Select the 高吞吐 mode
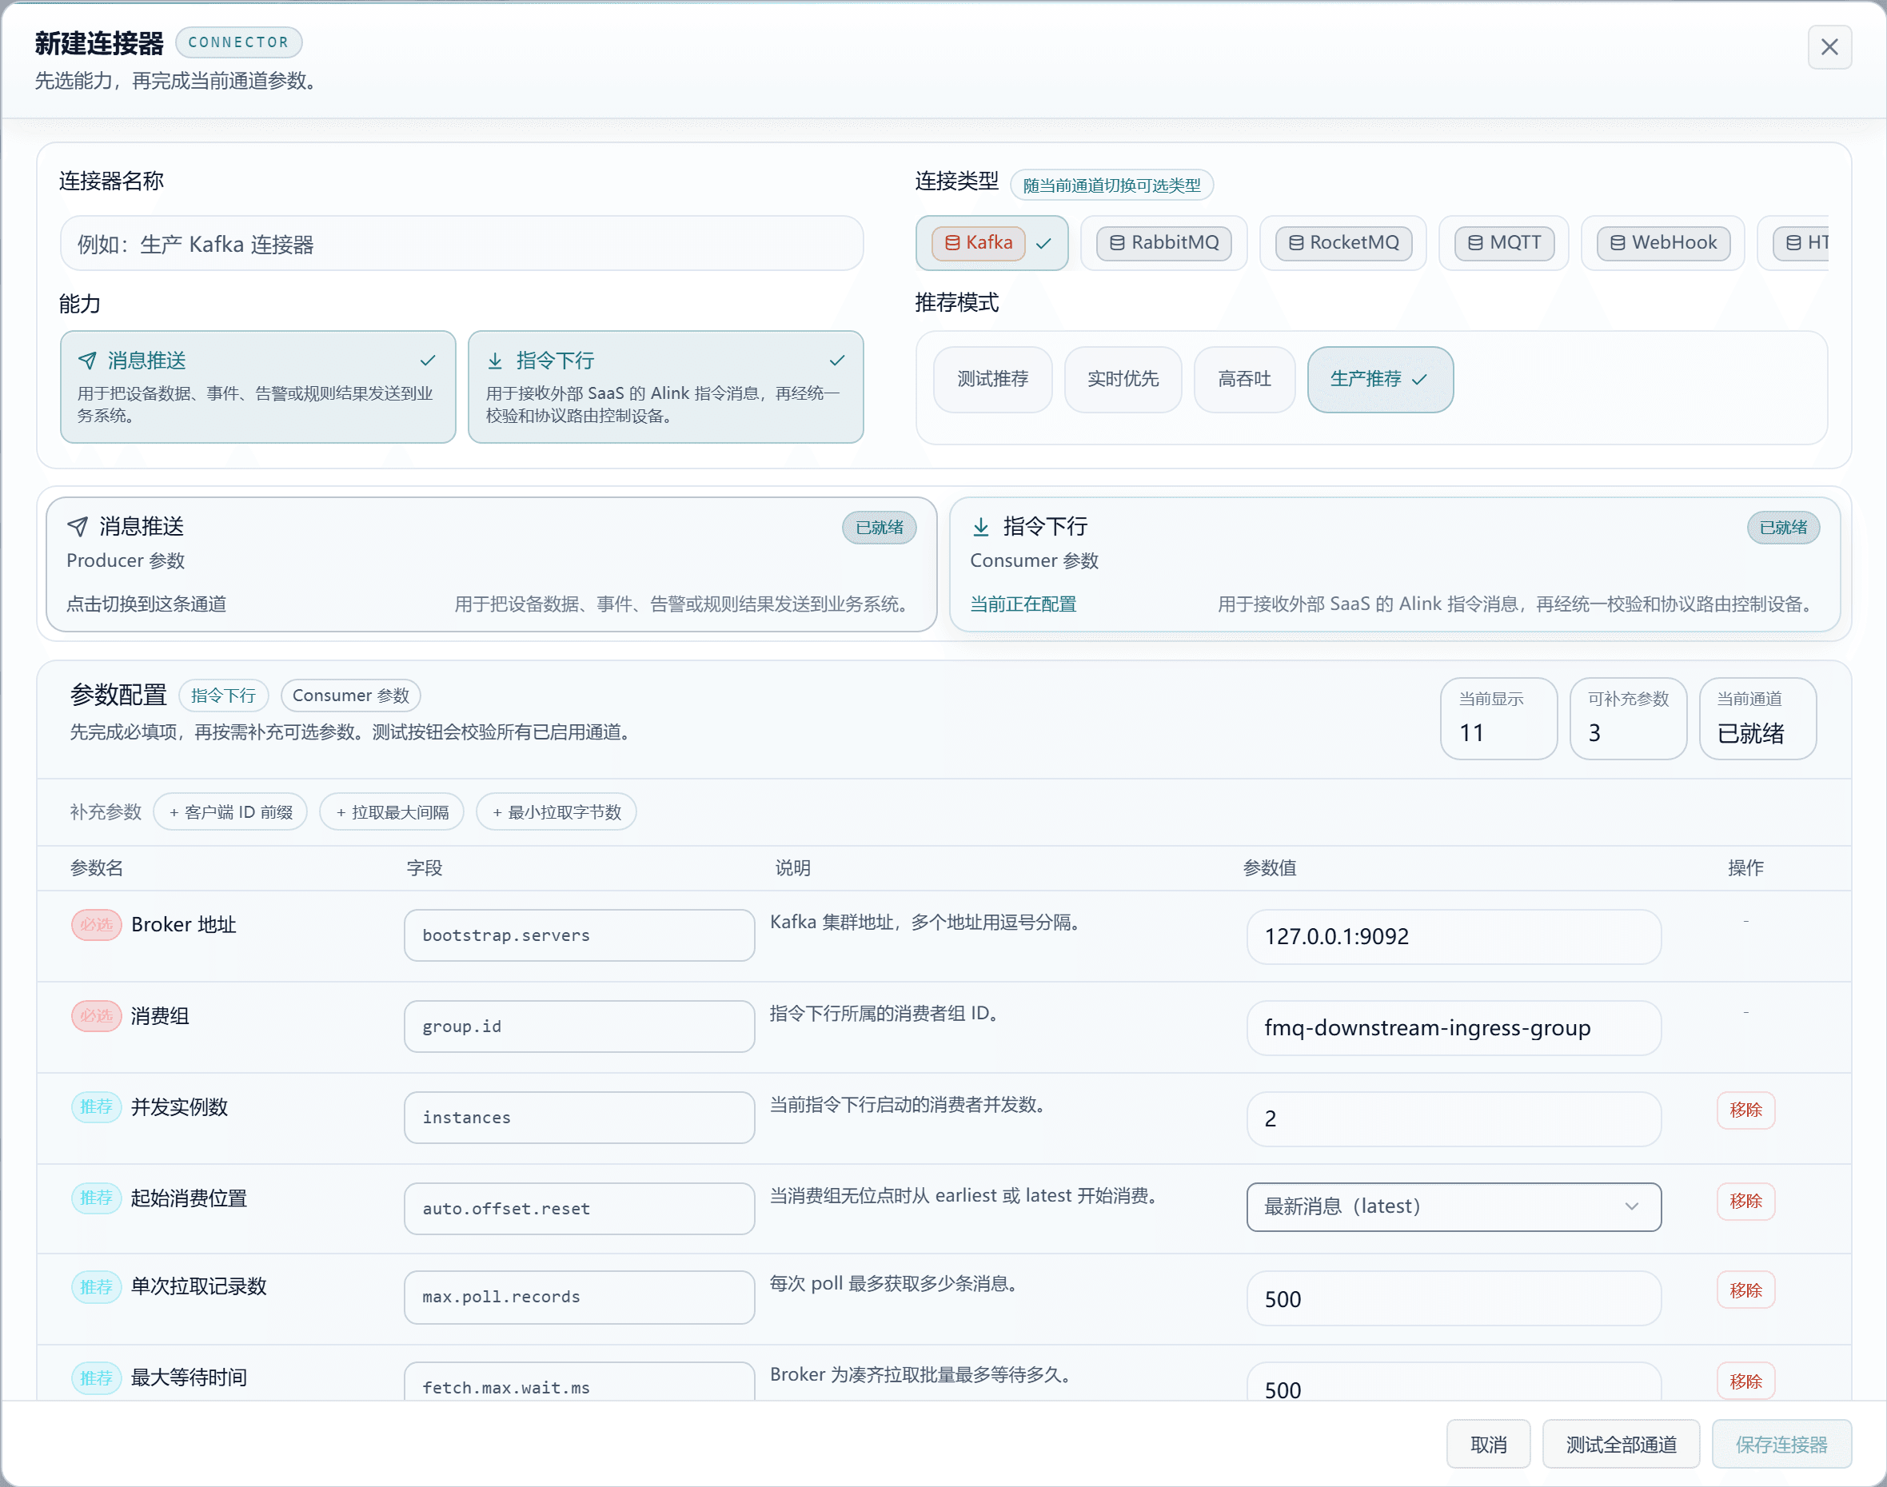 1243,379
